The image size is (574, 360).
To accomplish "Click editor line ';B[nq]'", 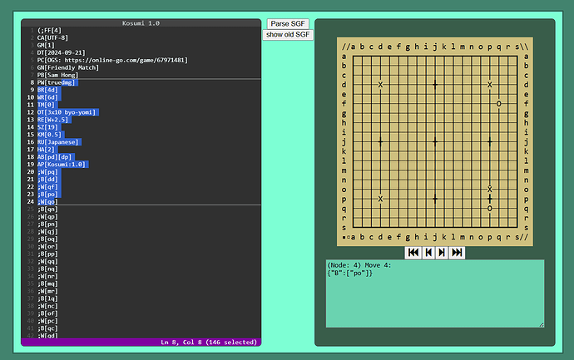I will pos(47,269).
